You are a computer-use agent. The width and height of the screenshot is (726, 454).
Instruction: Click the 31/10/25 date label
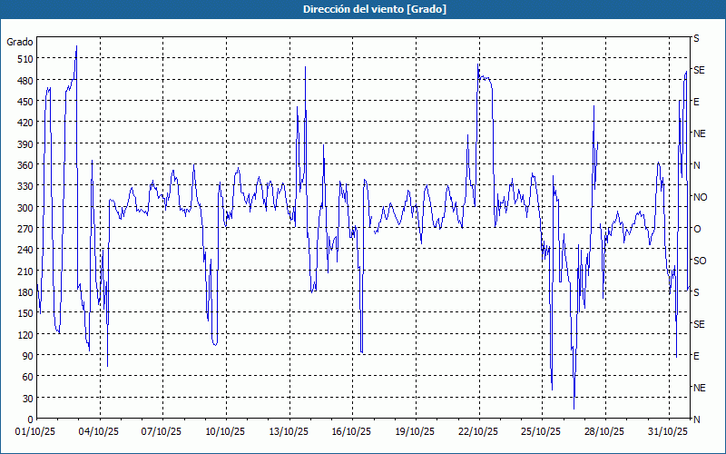(667, 431)
